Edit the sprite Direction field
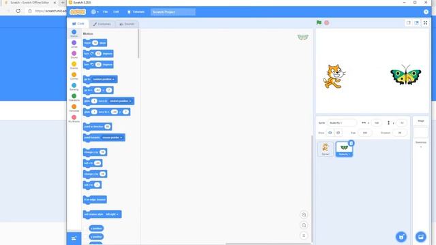The image size is (436, 245). pos(400,133)
